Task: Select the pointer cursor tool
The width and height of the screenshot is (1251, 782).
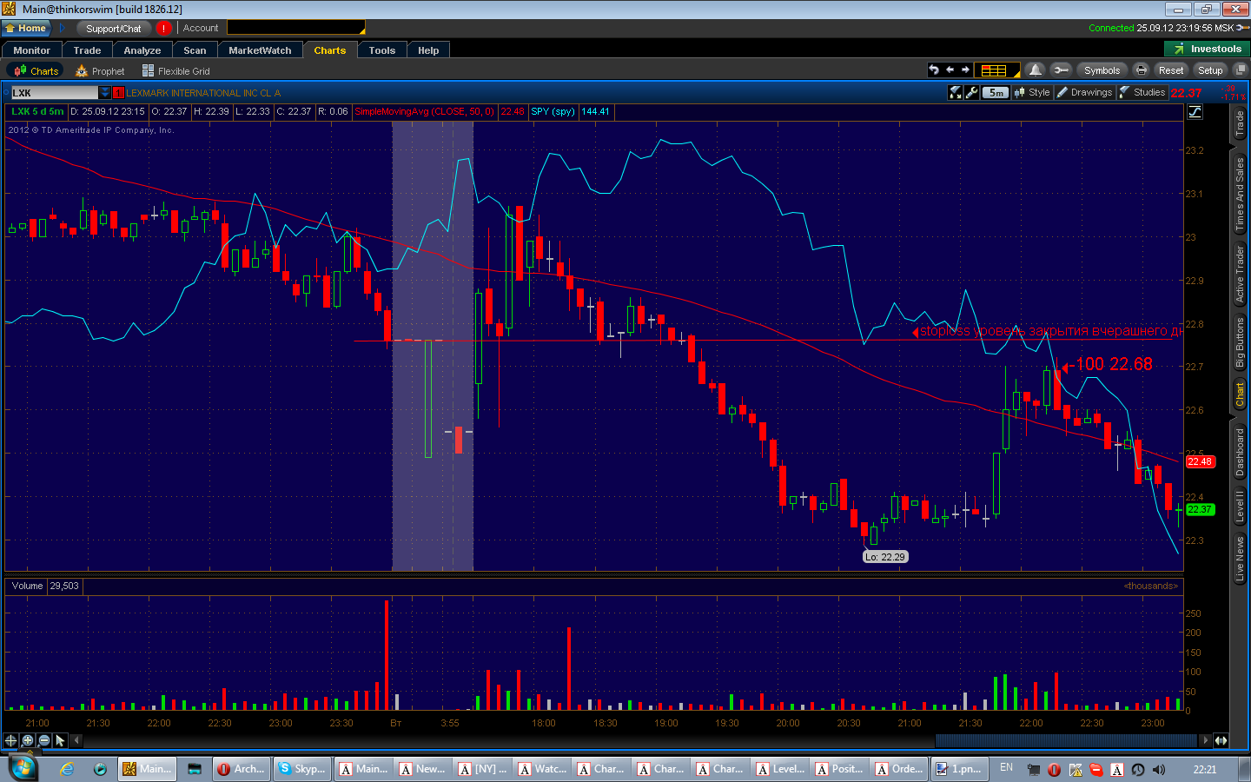Action: [60, 740]
